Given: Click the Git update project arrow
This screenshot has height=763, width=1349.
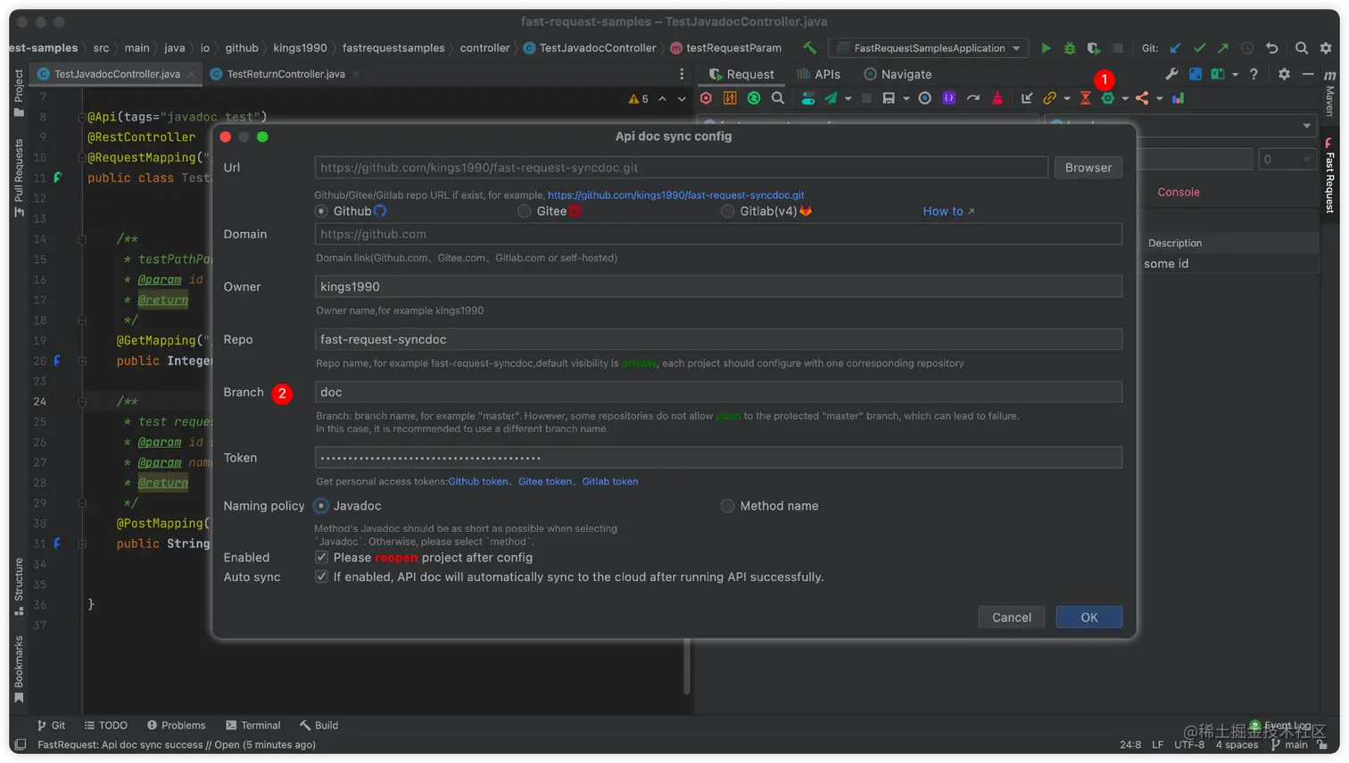Looking at the screenshot, I should (x=1175, y=48).
